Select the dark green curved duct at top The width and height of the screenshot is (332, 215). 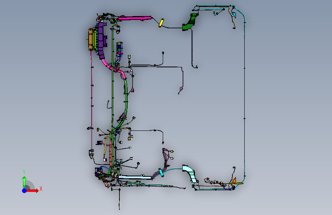tap(190, 22)
